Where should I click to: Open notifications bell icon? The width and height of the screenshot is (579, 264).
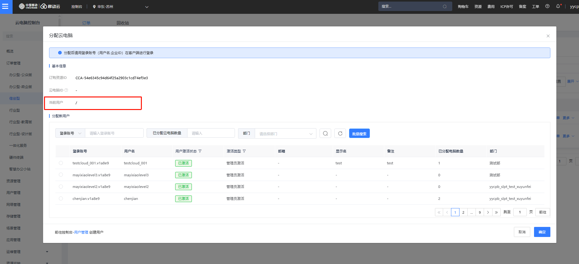pyautogui.click(x=558, y=6)
